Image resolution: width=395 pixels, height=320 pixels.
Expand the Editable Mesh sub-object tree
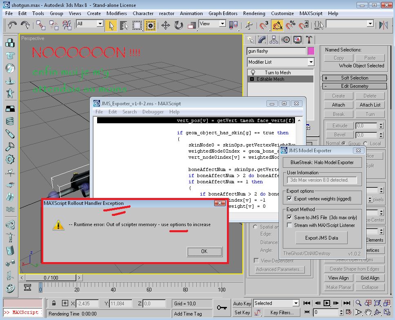[252, 79]
